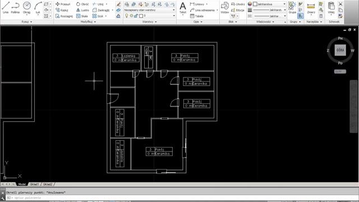Click the Grupa (group) icon
Screen dimensions: 359x202
pyautogui.click(x=292, y=7)
